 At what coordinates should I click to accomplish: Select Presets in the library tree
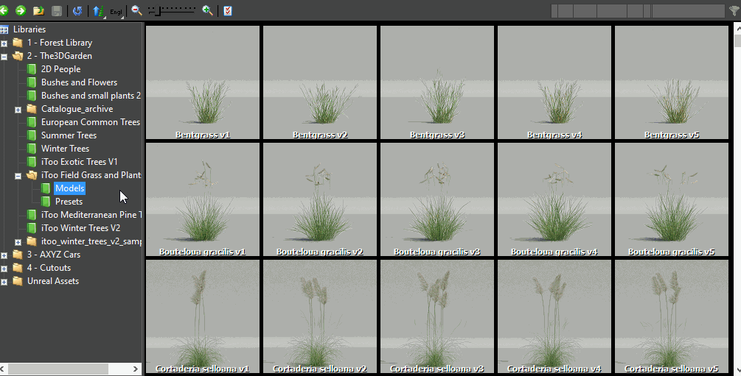[x=69, y=202]
